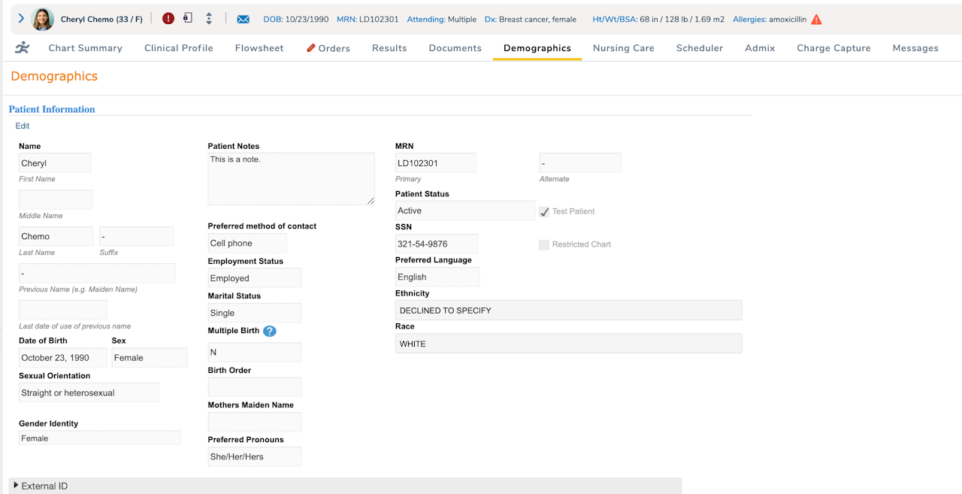Click the Edit link under Patient Information

23,126
